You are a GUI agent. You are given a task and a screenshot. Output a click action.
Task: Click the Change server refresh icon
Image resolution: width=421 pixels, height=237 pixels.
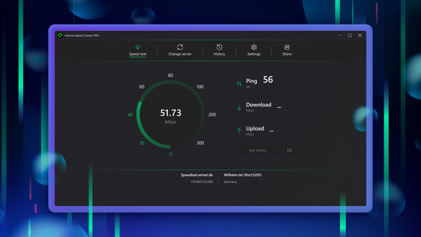(180, 47)
